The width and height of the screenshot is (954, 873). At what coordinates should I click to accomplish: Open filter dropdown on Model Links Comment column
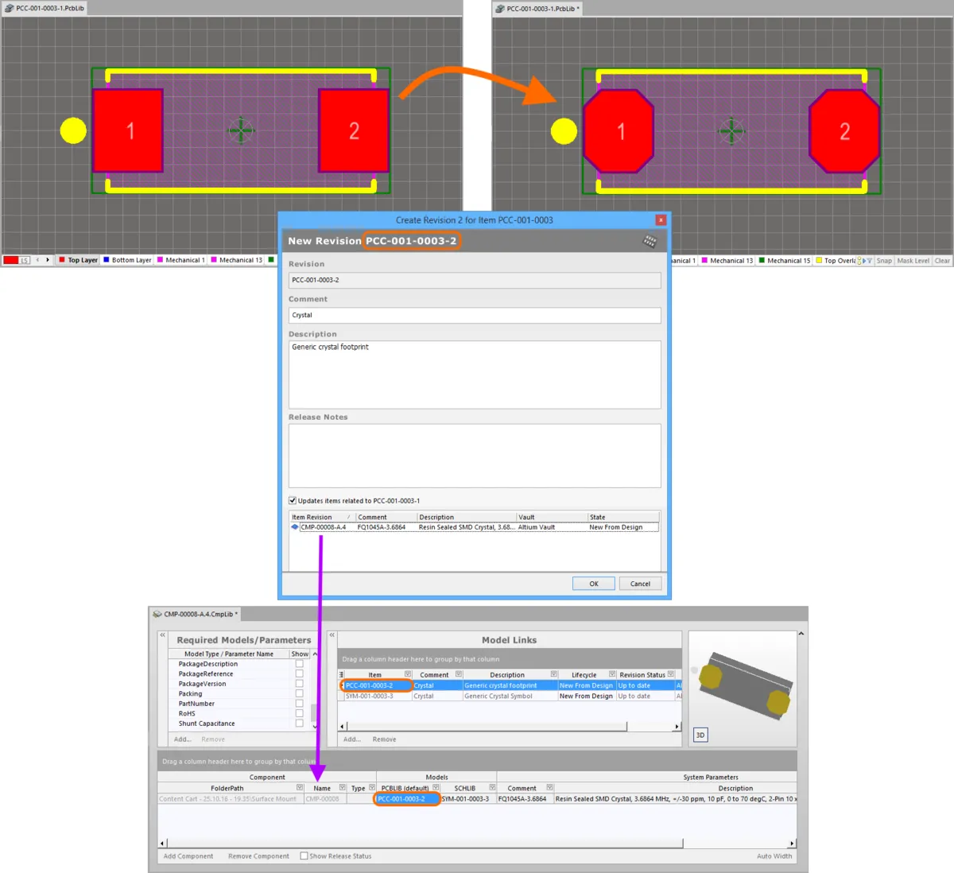pyautogui.click(x=459, y=674)
